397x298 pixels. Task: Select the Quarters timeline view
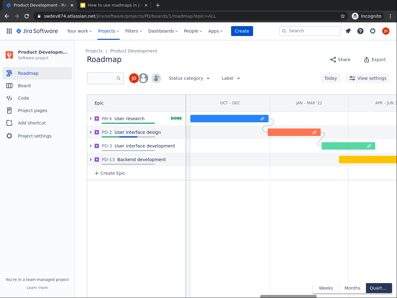point(378,288)
